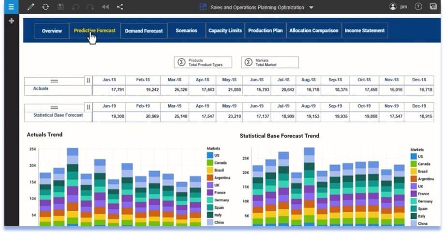445x234 pixels.
Task: Click the refresh data icon
Action: pos(45,7)
